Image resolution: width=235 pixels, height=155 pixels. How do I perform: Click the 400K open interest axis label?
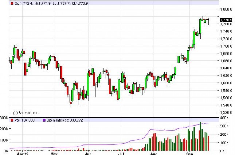tap(224, 118)
